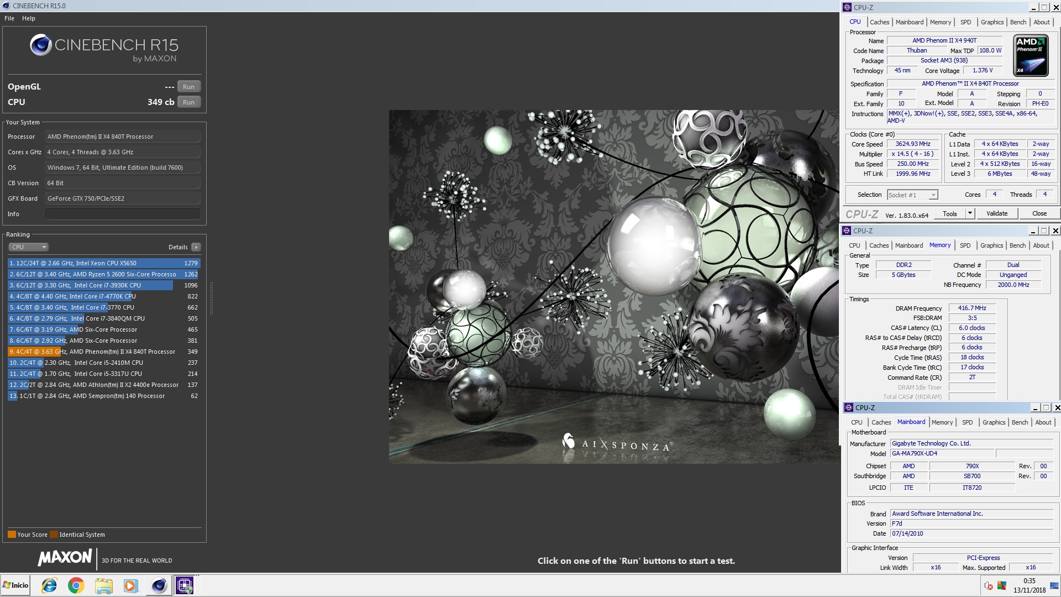Screen dimensions: 1061x597
Task: Select ranking row AMD Sempron 140
Action: [104, 396]
